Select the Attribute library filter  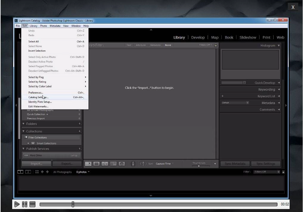pos(141,45)
